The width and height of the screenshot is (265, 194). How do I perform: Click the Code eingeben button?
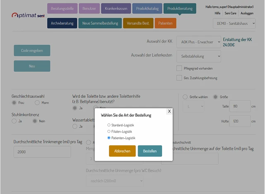pyautogui.click(x=32, y=50)
